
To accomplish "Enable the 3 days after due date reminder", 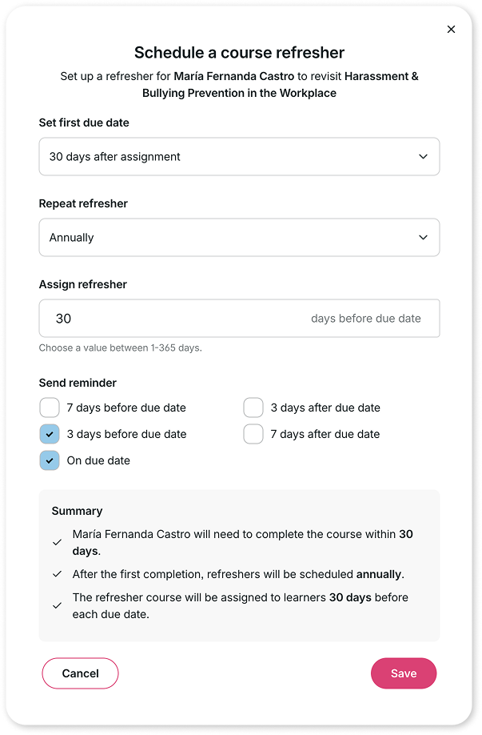I will pyautogui.click(x=253, y=408).
